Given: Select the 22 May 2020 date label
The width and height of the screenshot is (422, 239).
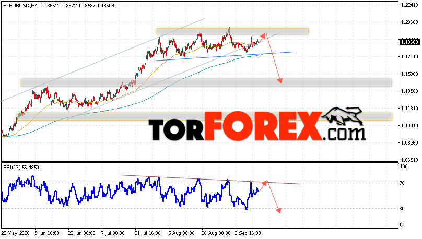Looking at the screenshot, I should coord(15,233).
